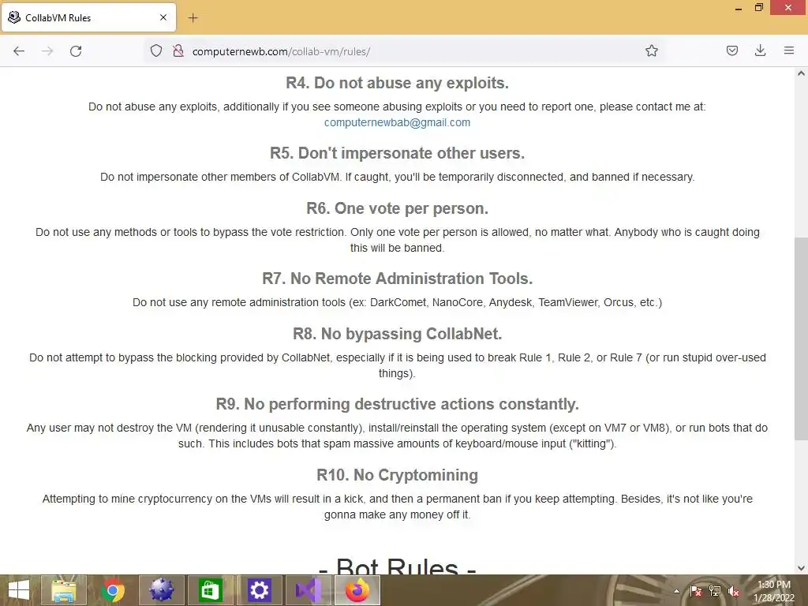
Task: Restore down the Firefox window
Action: (758, 8)
